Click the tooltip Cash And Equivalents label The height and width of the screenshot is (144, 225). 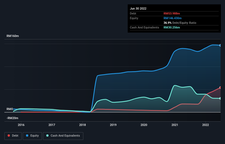[144, 27]
